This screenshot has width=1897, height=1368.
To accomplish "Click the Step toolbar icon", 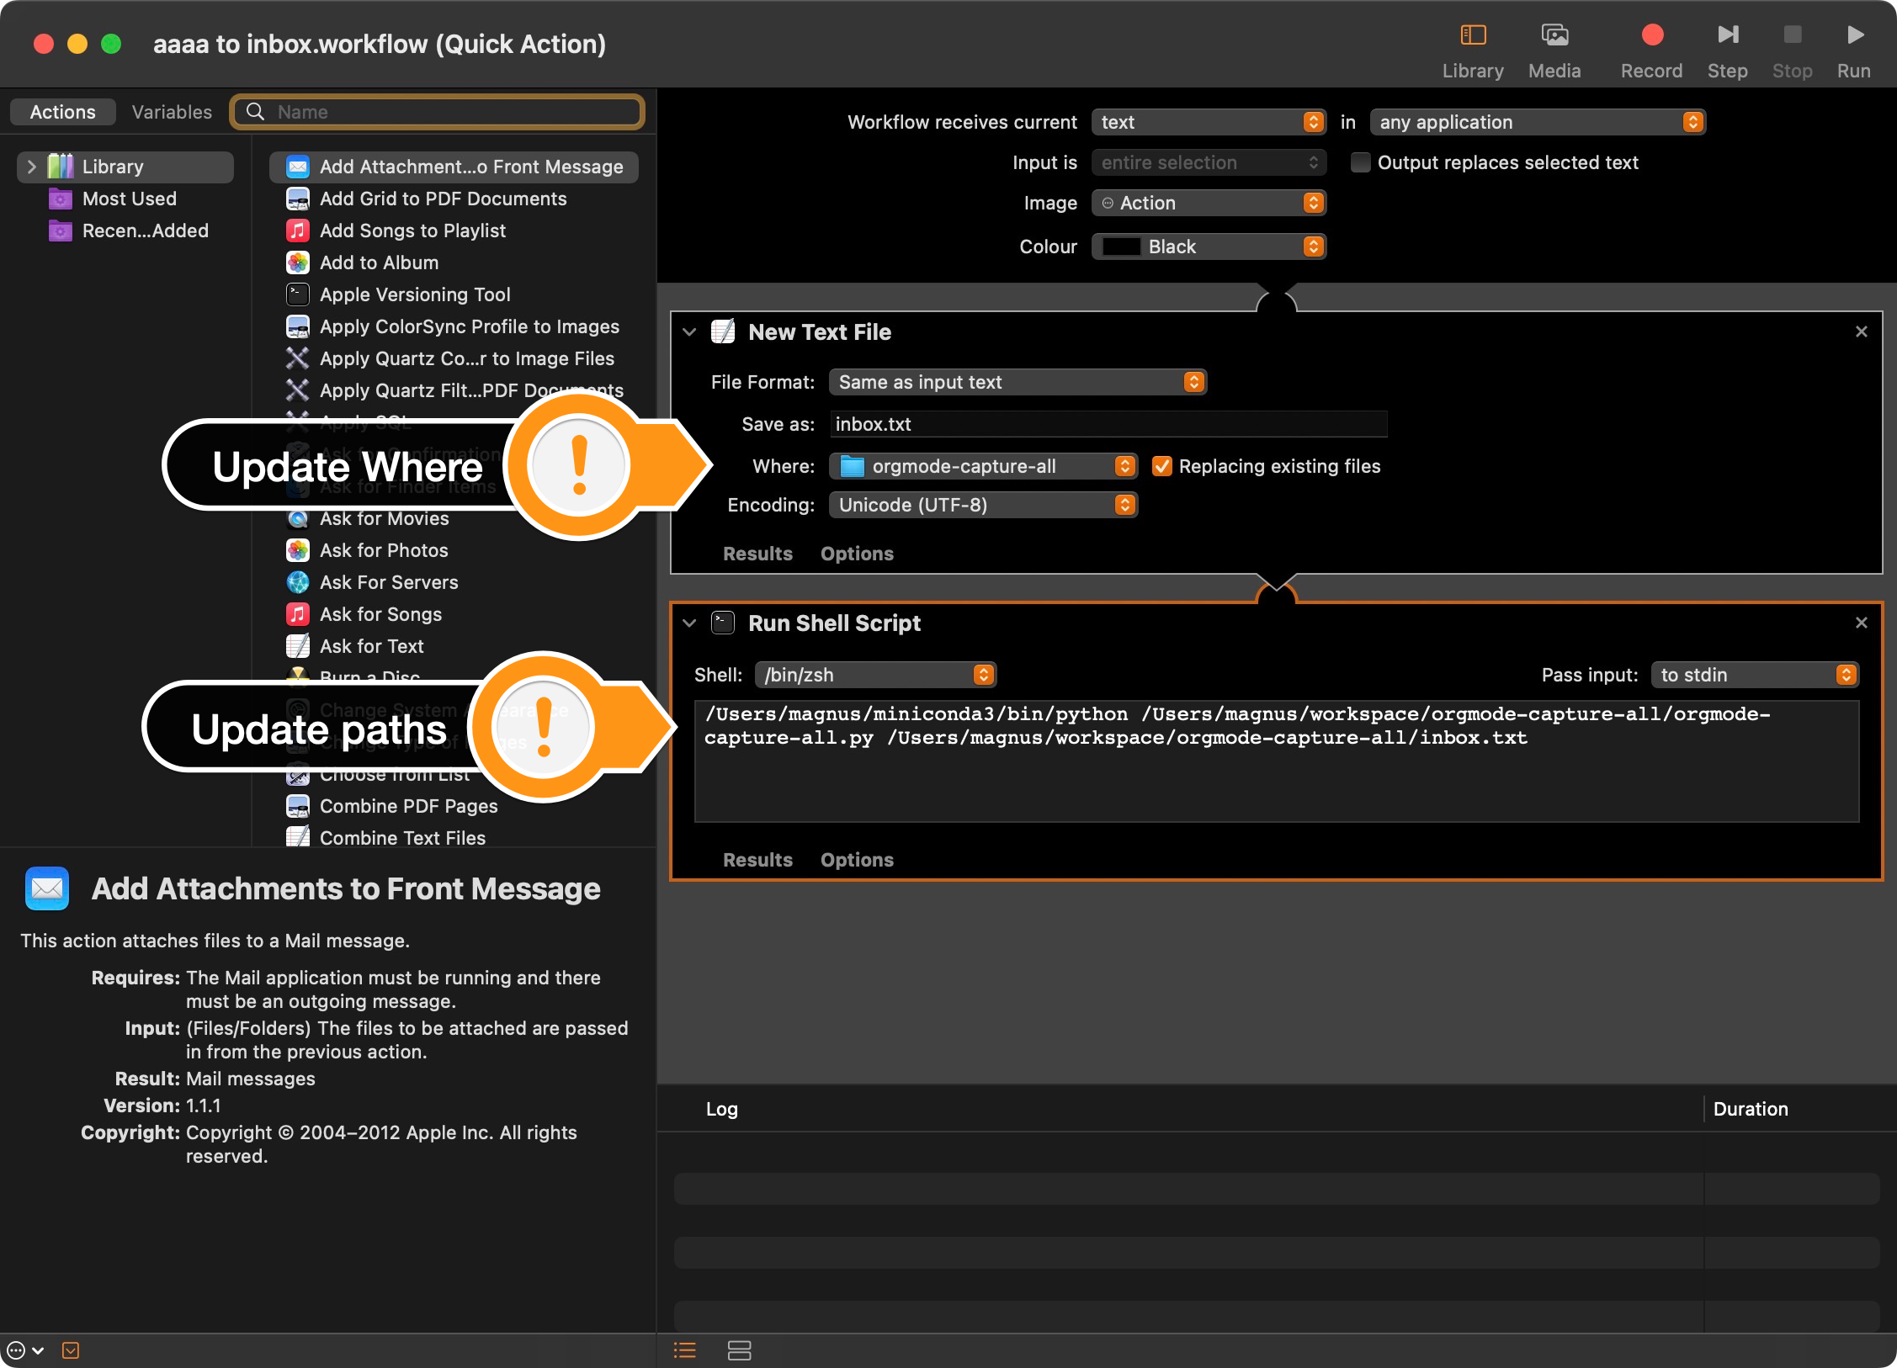I will pos(1727,35).
